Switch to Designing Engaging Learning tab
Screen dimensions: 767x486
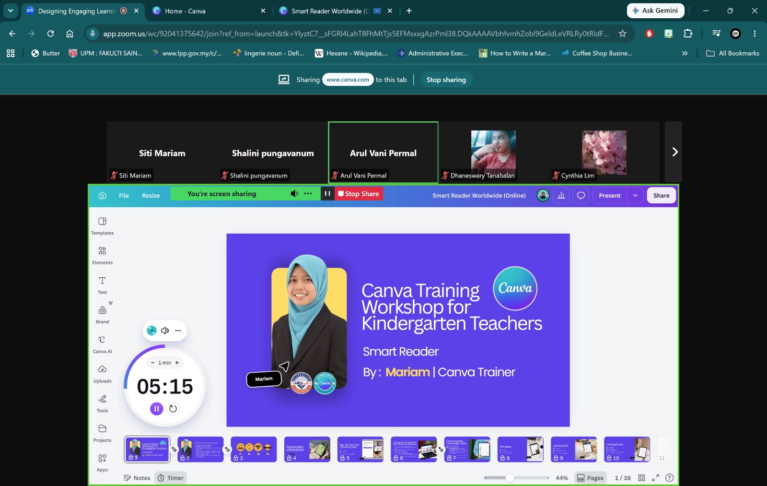point(83,11)
